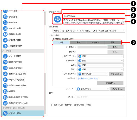137x120 pixels.
Task: Click the 参照... button next to 保存先
Action: pos(115,52)
